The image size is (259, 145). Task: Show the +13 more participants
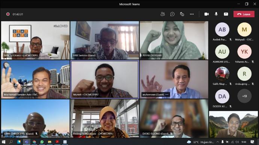click(244, 96)
